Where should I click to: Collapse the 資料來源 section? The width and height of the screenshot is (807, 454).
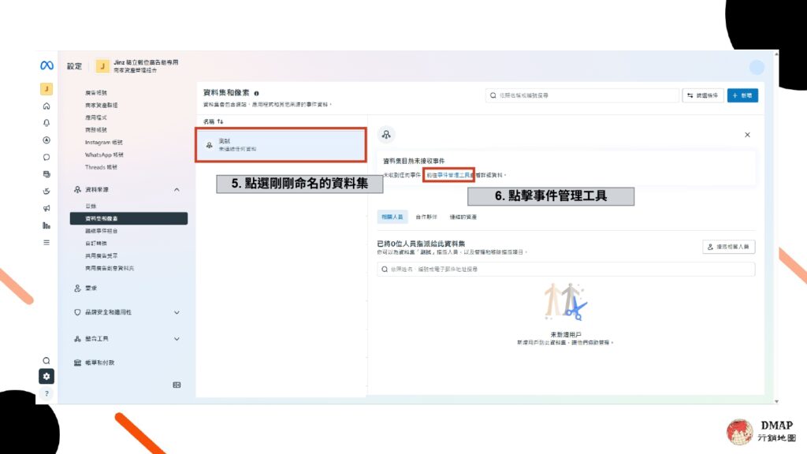tap(177, 189)
